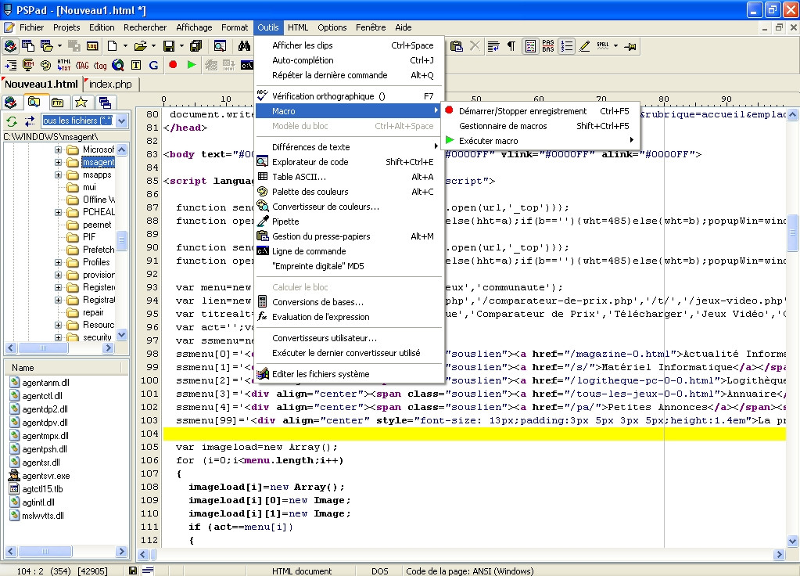
Task: Select 'Démarrer/Stopper enregistrement' in Macro submenu
Action: [x=522, y=111]
